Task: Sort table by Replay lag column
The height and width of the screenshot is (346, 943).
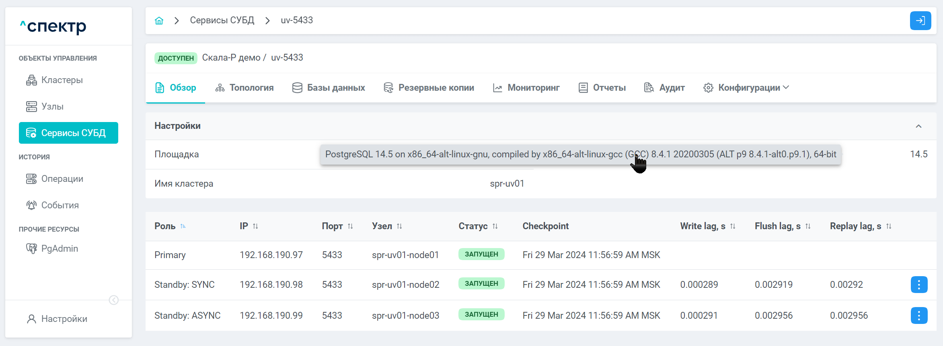Action: 889,226
